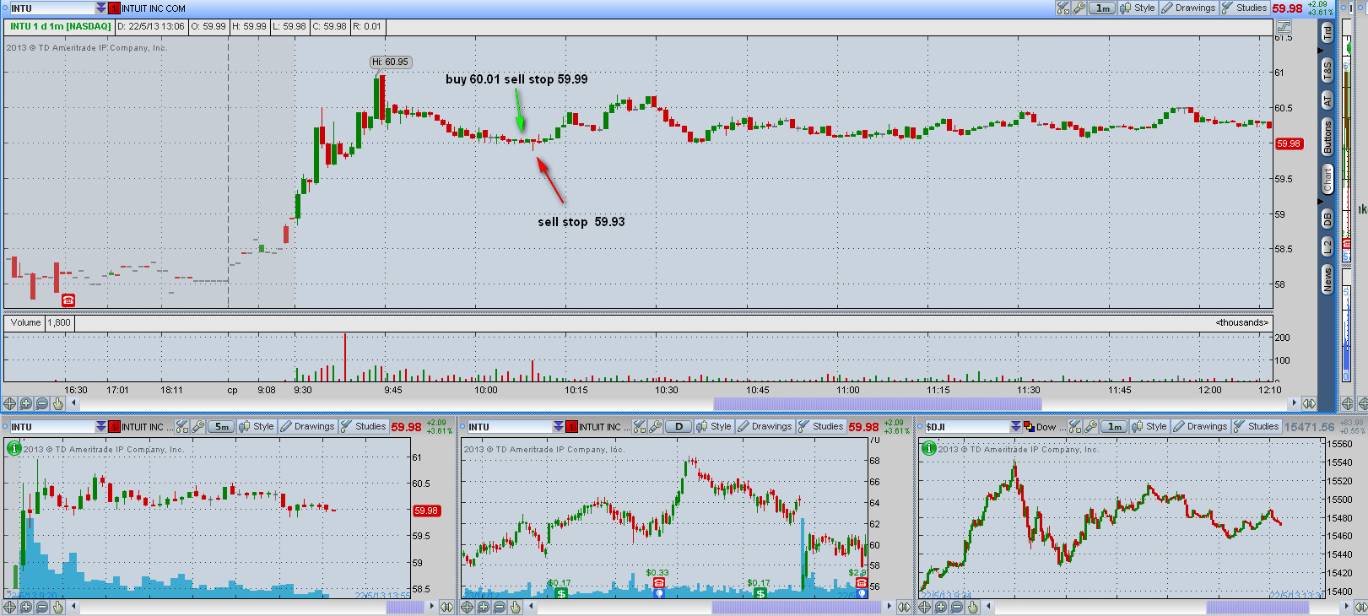Image resolution: width=1368 pixels, height=616 pixels.
Task: Click right scroll arrow of main chart scrollbar
Action: [x=1294, y=403]
